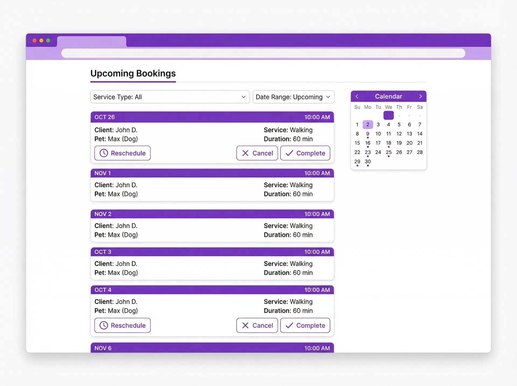The width and height of the screenshot is (517, 386).
Task: Click the browser address bar
Action: coord(263,53)
